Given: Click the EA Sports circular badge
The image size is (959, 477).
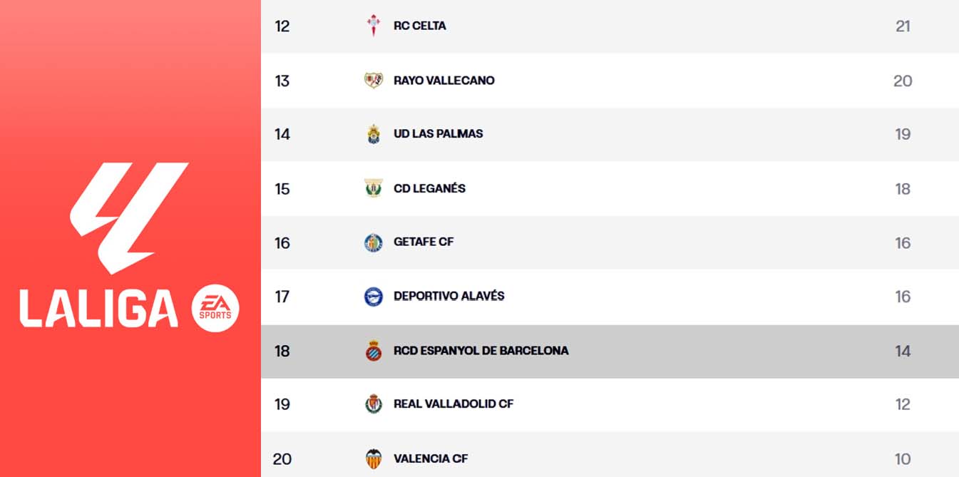Looking at the screenshot, I should 215,309.
